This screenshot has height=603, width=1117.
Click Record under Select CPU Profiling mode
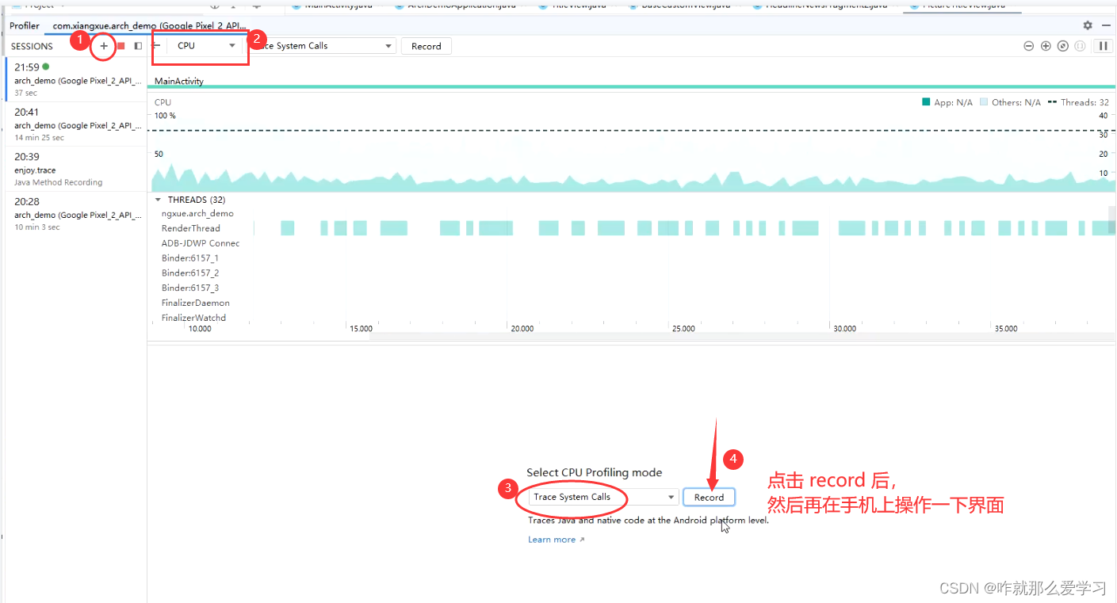pyautogui.click(x=709, y=497)
